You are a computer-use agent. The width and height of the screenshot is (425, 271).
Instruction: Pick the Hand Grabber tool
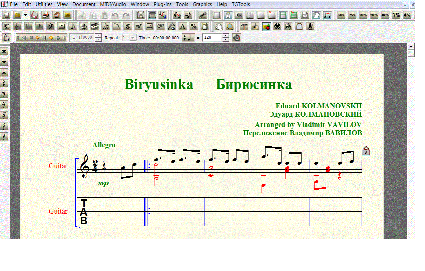[x=219, y=26]
